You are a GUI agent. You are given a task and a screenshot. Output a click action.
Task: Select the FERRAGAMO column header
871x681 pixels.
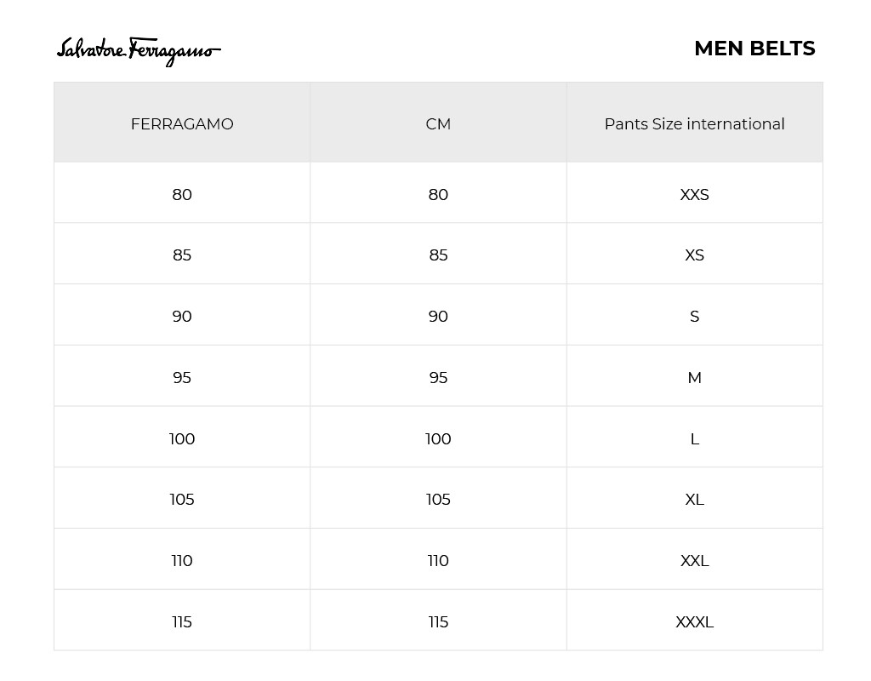point(182,124)
